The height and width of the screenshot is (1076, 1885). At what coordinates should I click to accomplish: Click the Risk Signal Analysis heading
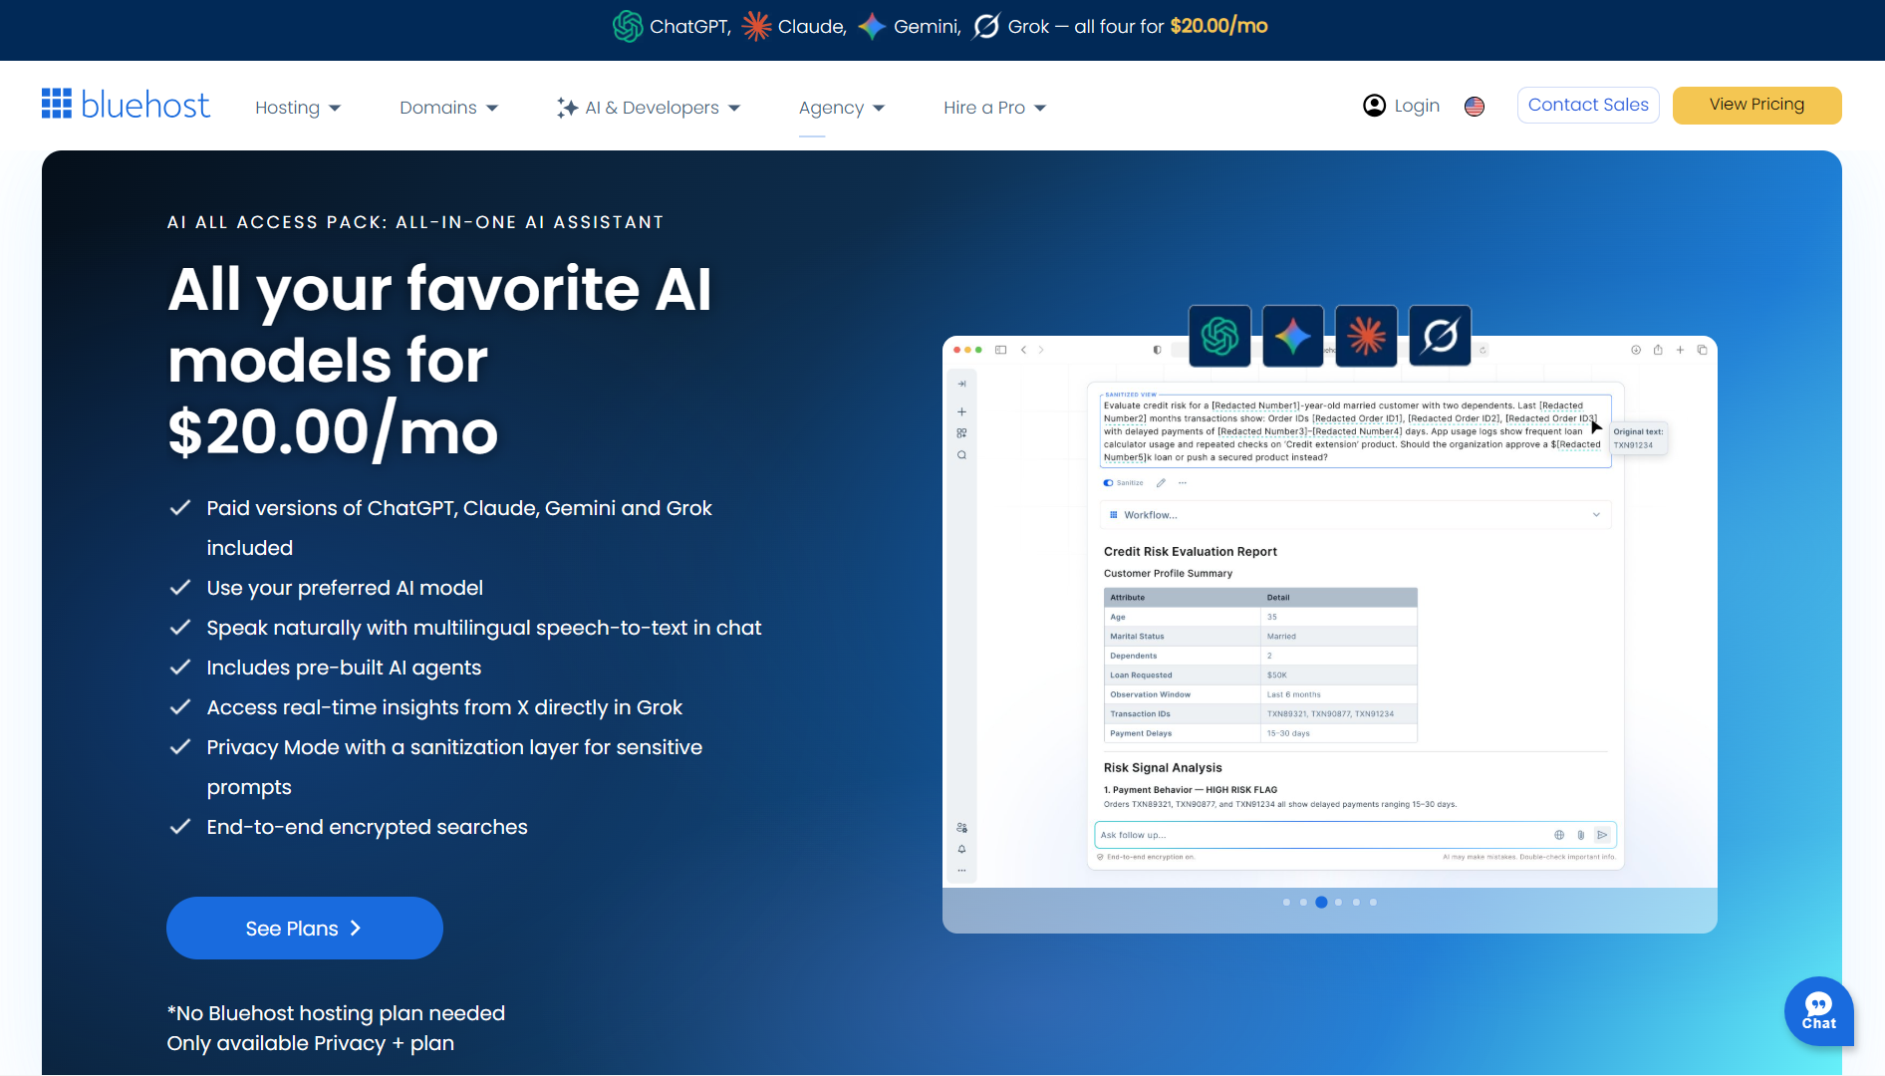pos(1162,768)
